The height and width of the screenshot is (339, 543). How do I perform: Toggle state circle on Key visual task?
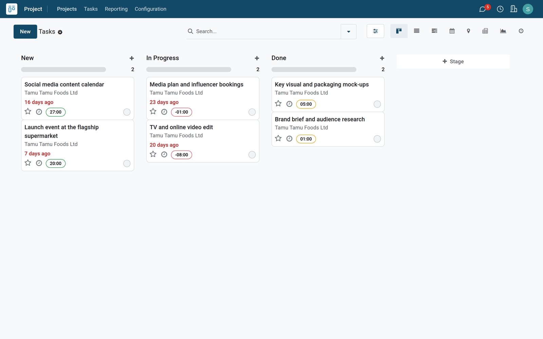click(377, 104)
